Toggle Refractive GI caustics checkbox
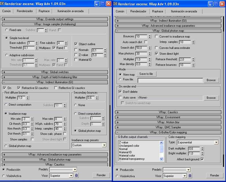Screen dimensions: 226x182 tap(19, 88)
